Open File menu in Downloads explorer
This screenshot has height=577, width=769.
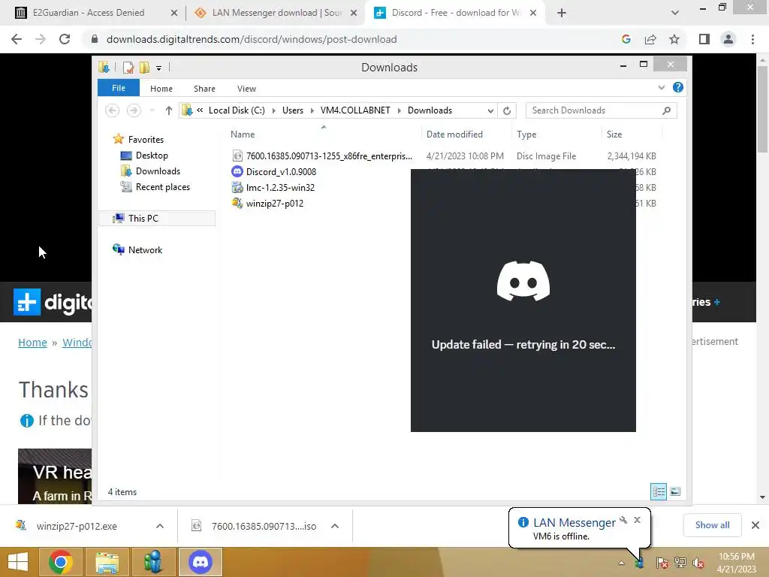[119, 88]
